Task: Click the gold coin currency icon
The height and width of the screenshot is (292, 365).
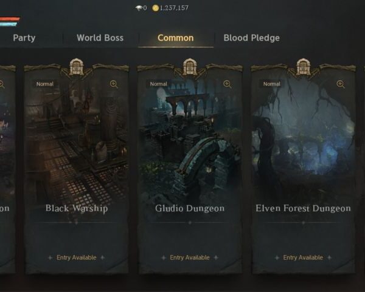Action: point(155,8)
